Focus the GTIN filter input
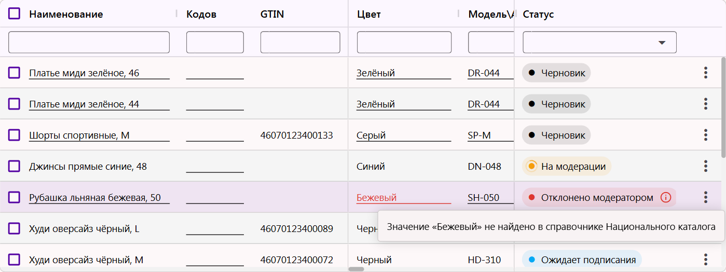The height and width of the screenshot is (272, 726). click(x=300, y=42)
